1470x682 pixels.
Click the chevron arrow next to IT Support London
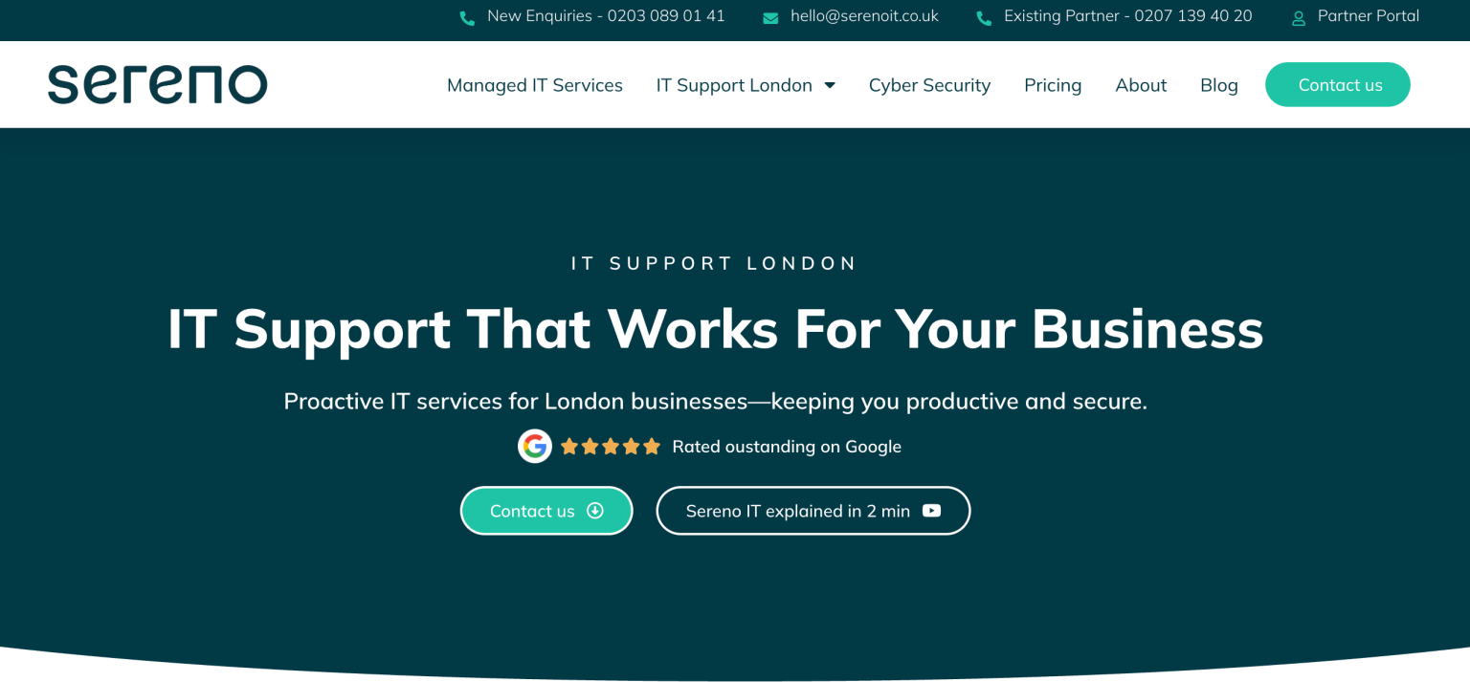829,84
